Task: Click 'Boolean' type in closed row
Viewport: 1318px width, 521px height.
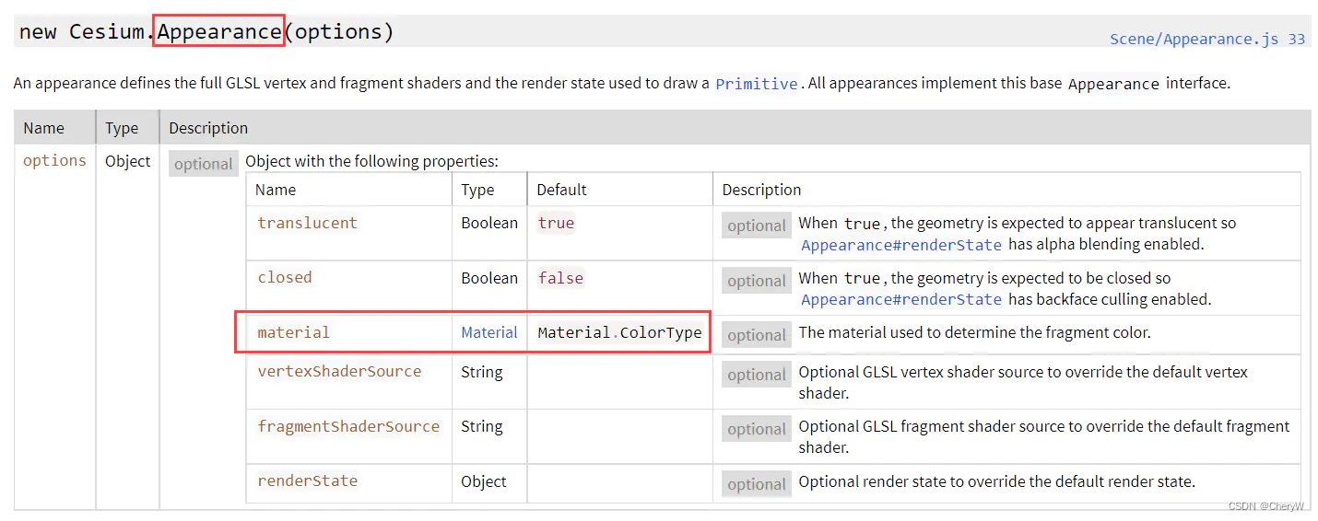Action: click(x=489, y=278)
